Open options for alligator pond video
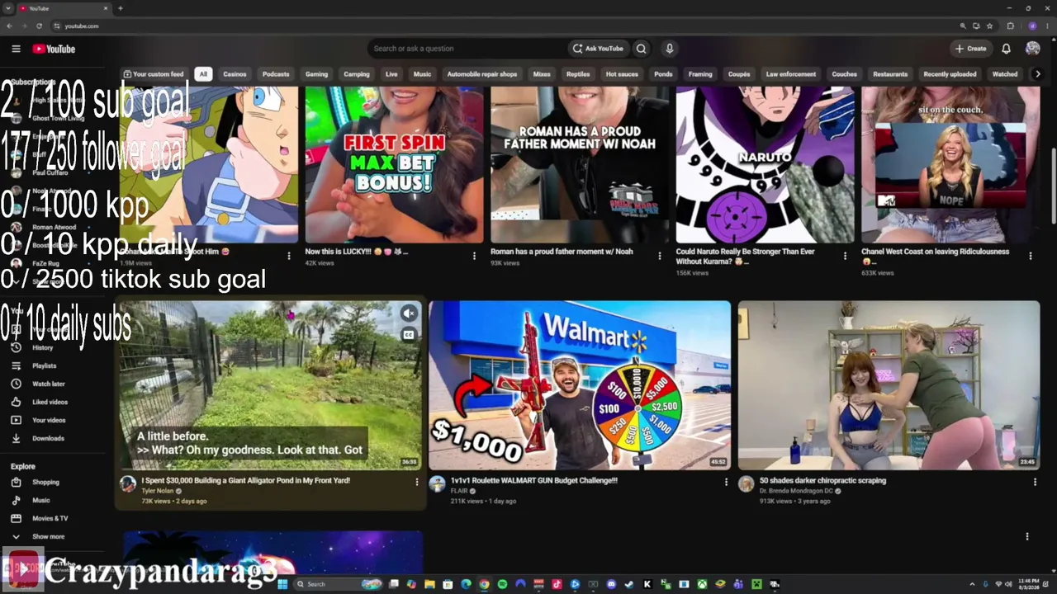This screenshot has width=1057, height=594. pos(416,482)
